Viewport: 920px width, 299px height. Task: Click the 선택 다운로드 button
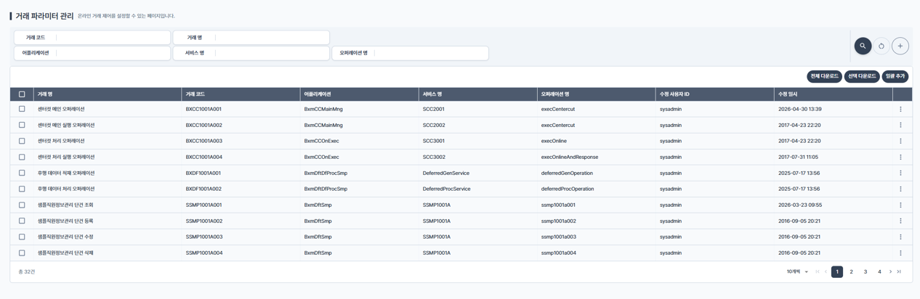pos(862,76)
